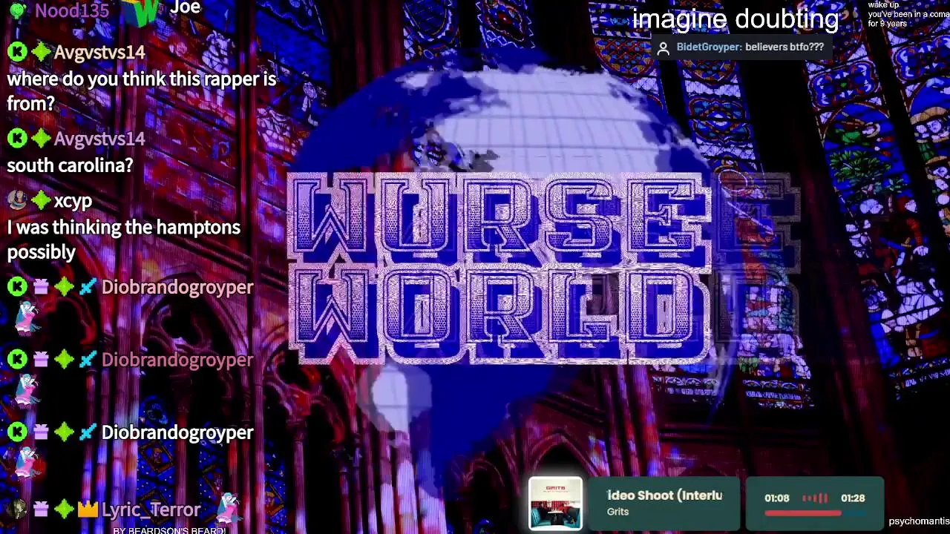This screenshot has height=534, width=950.
Task: Click green diamond badge on 'where do you think' row
Action: [41, 52]
